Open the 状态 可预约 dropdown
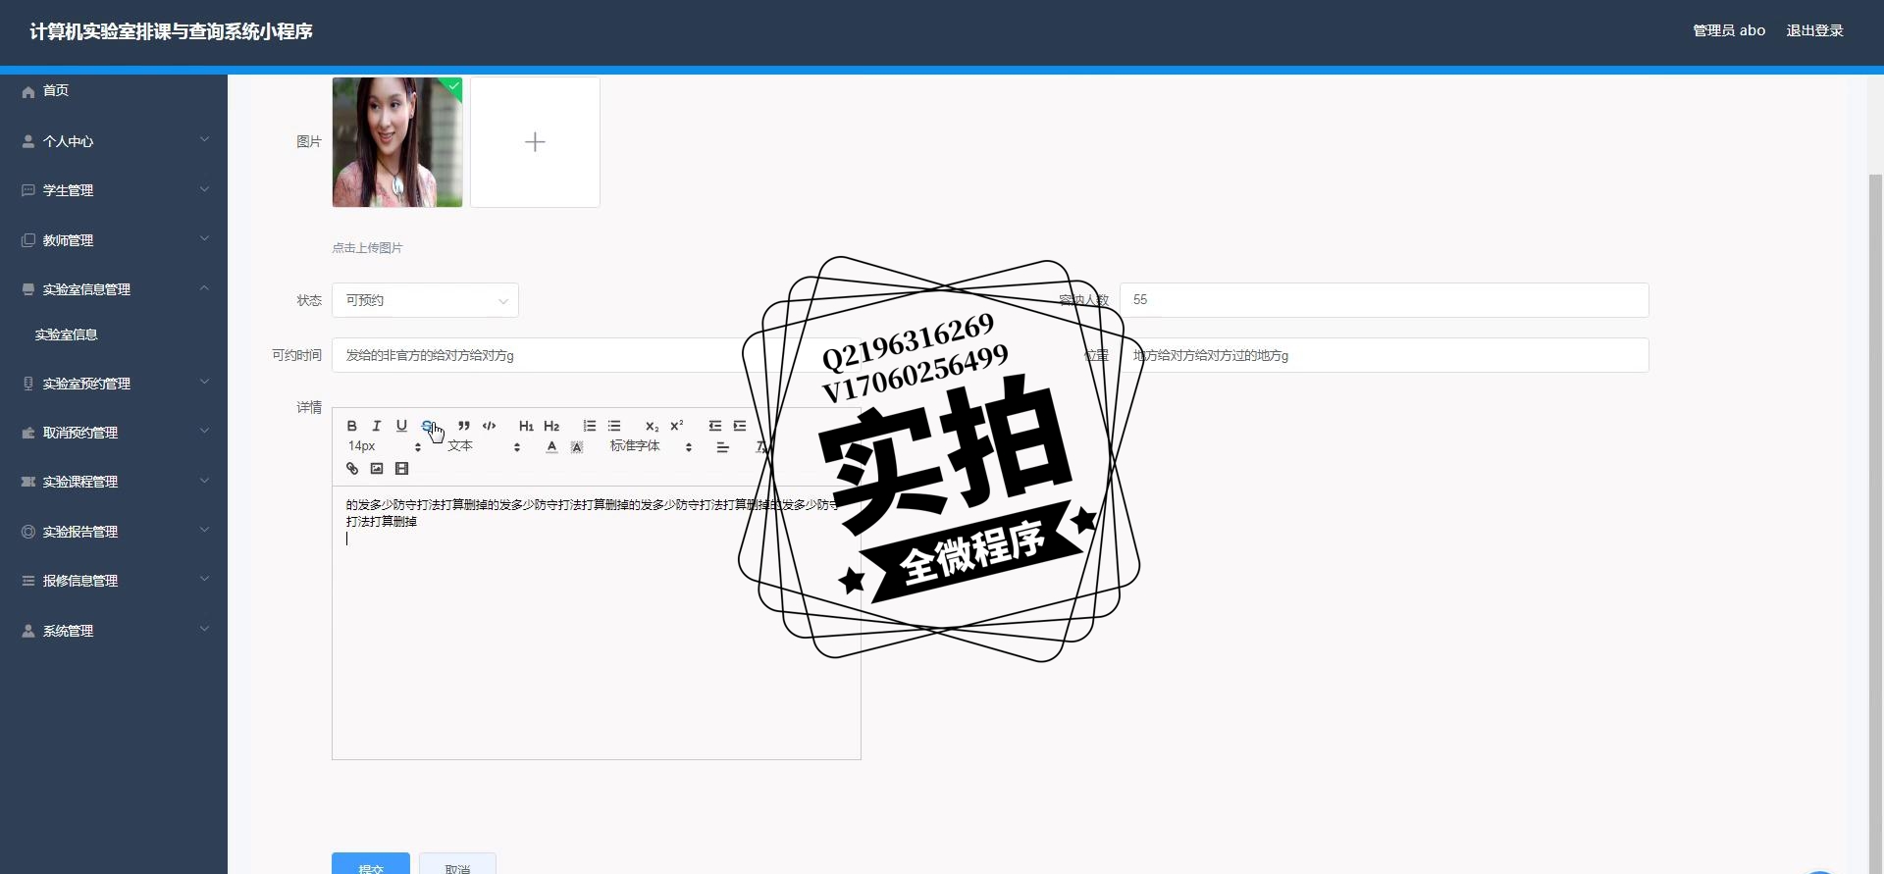This screenshot has width=1884, height=874. pos(425,300)
